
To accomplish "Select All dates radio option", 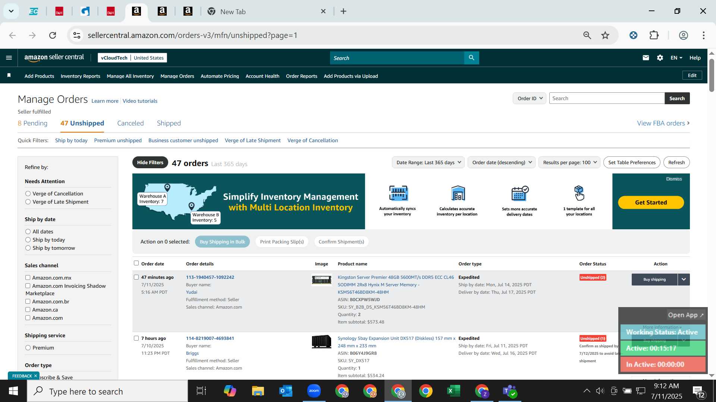I will 28,232.
